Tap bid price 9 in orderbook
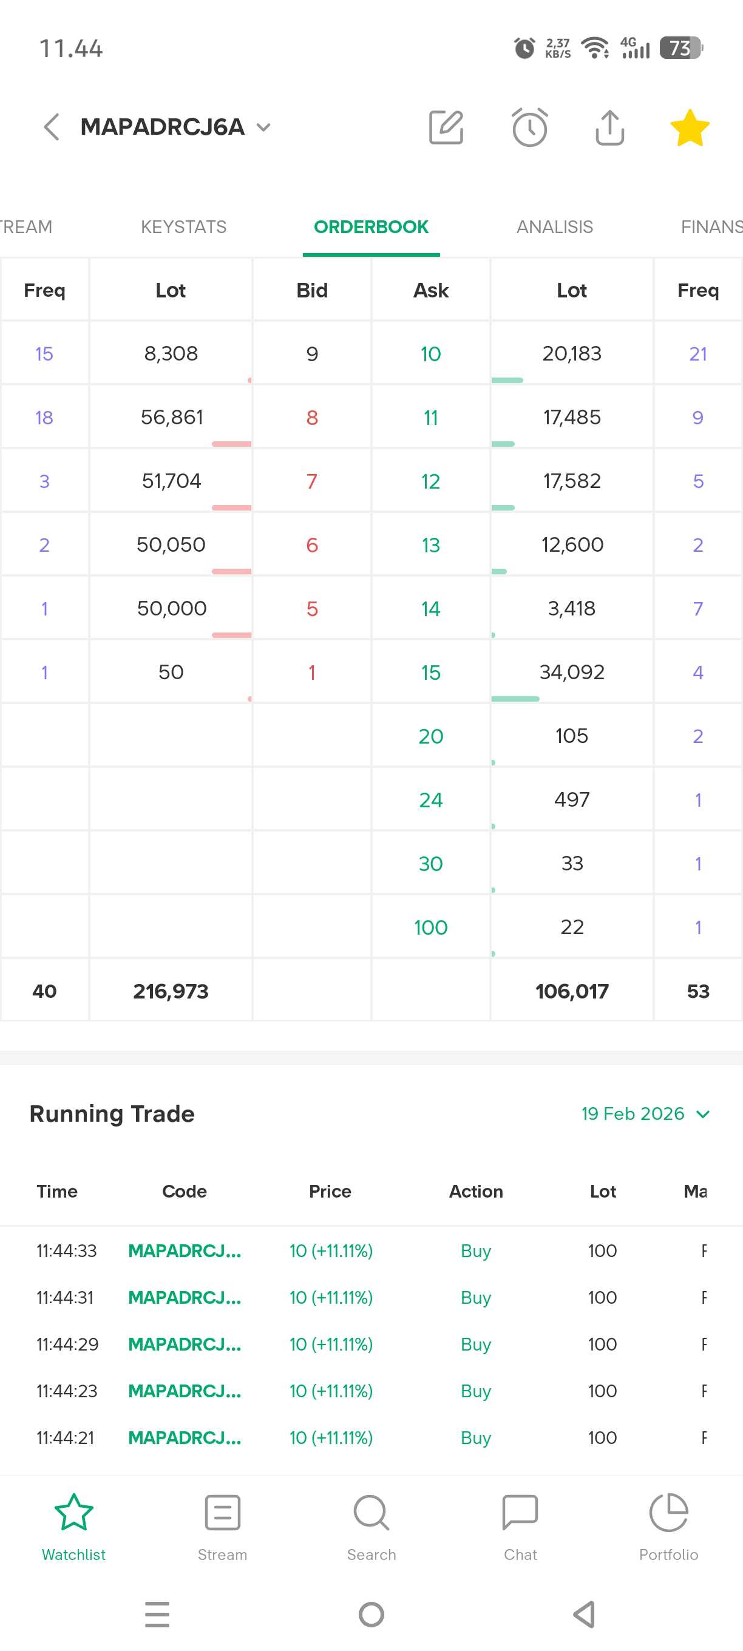This screenshot has width=743, height=1651. click(x=311, y=354)
